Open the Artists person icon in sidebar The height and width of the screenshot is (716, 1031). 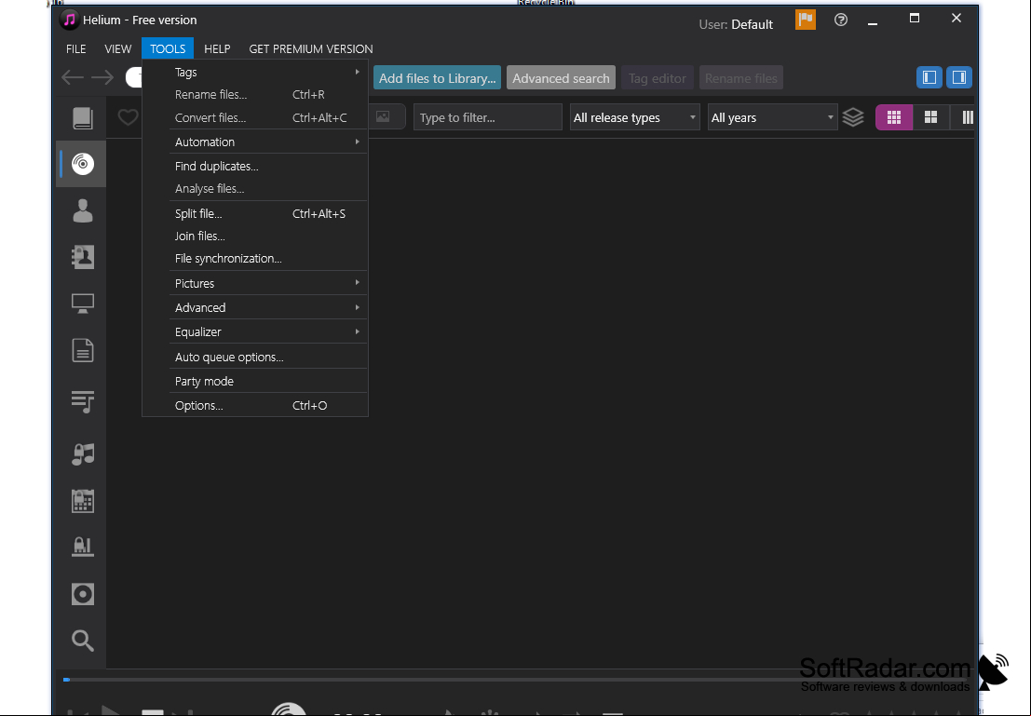pyautogui.click(x=82, y=211)
